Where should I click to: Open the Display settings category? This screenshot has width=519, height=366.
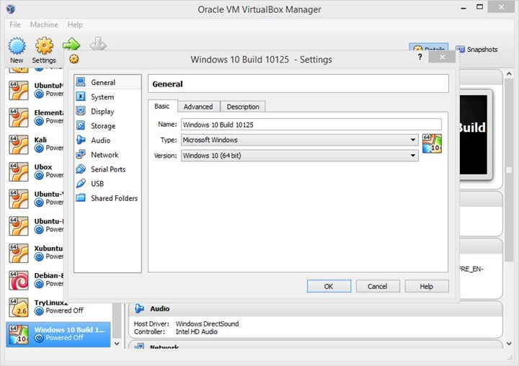(107, 111)
